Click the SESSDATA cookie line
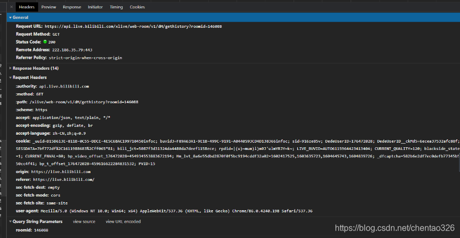The height and width of the screenshot is (238, 460). pos(238,149)
